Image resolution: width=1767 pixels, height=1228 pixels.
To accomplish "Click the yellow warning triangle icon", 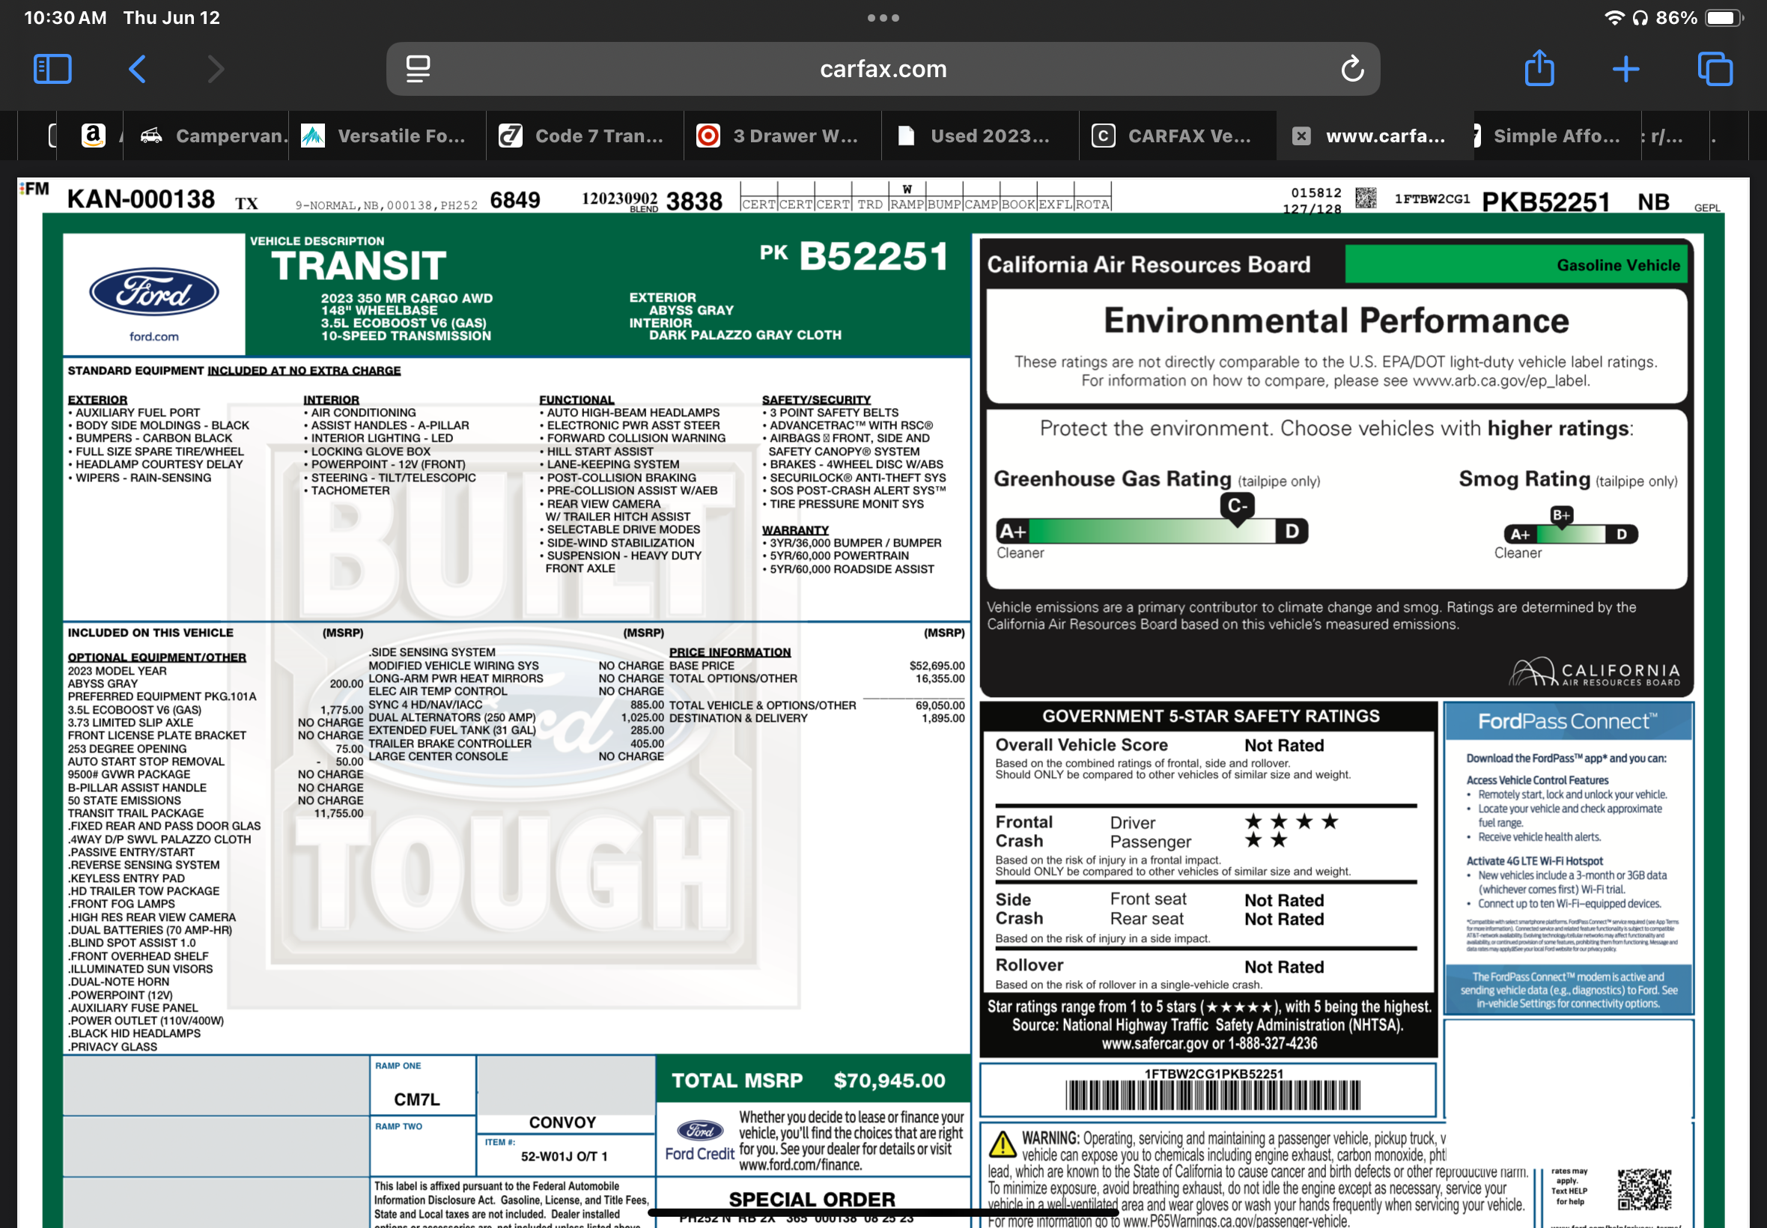I will tap(1002, 1144).
